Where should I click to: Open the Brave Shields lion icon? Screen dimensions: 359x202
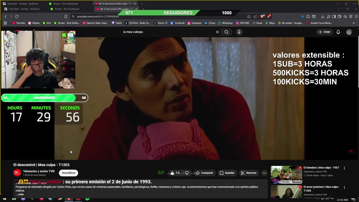point(262,16)
